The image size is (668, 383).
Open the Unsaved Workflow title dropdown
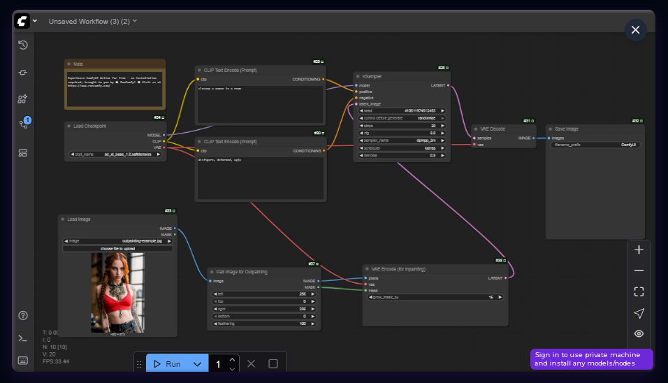[92, 21]
